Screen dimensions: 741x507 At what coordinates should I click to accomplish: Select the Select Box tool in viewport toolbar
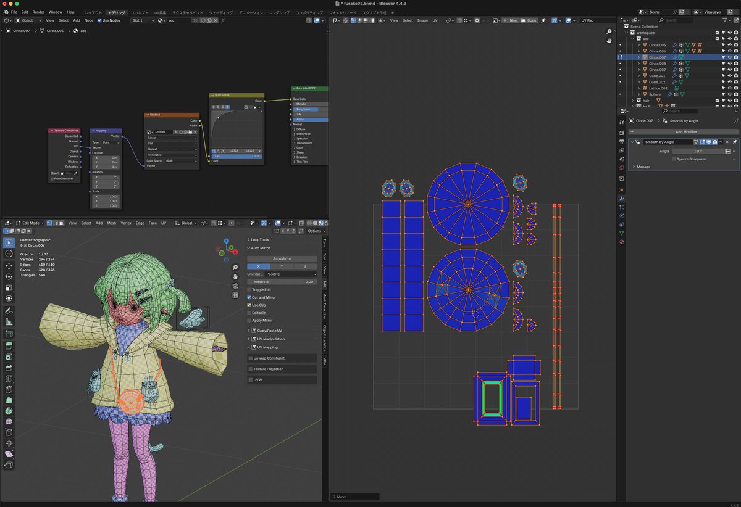(9, 242)
